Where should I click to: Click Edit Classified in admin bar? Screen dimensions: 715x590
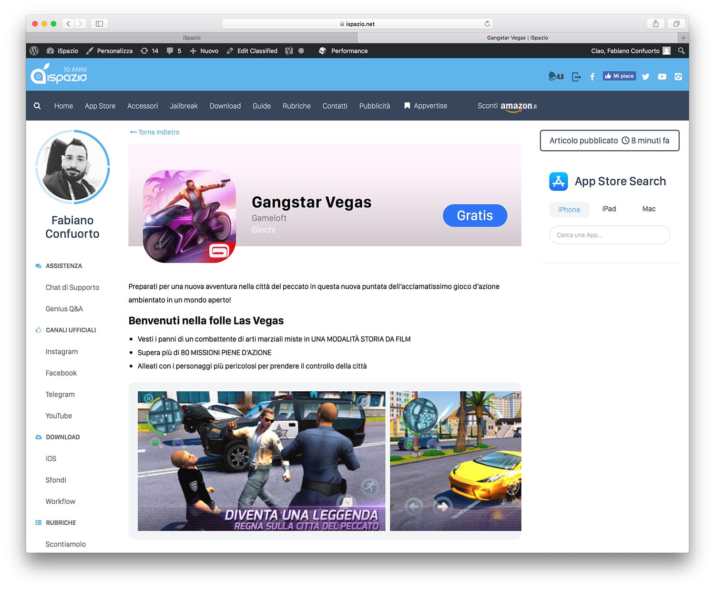click(252, 51)
